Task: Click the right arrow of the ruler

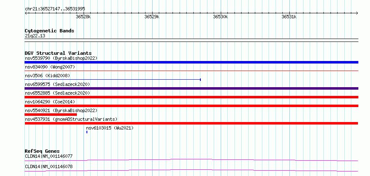Action: tap(357, 13)
